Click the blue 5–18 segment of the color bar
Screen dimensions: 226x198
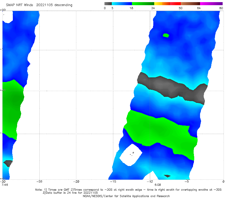point(122,4)
